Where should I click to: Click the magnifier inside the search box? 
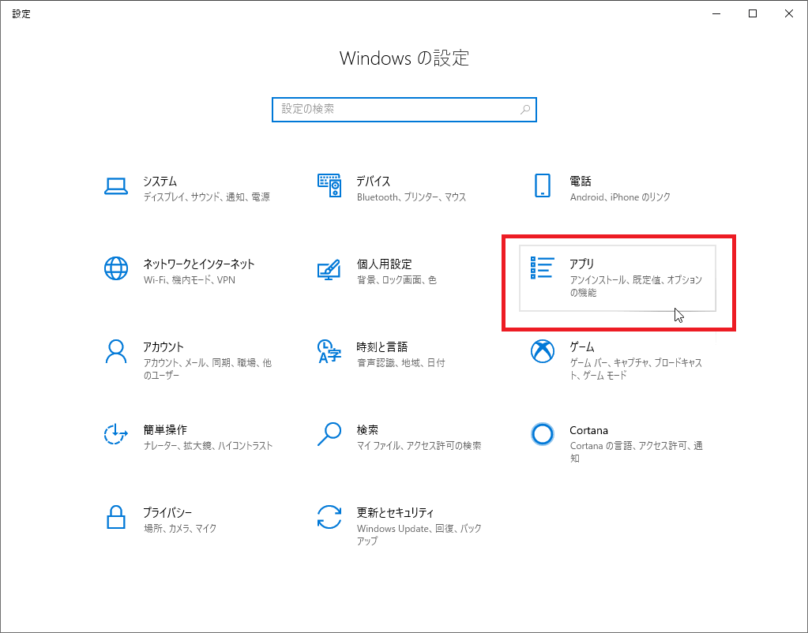tap(525, 110)
